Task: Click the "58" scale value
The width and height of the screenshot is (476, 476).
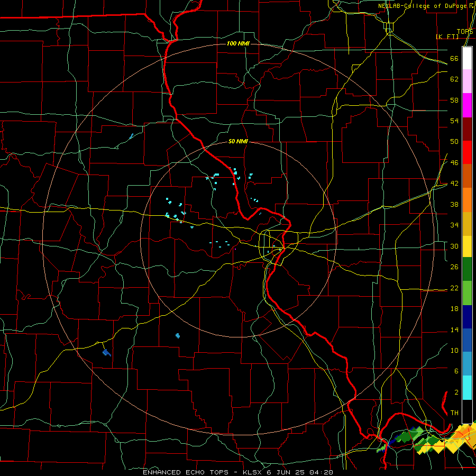Action: [x=454, y=100]
